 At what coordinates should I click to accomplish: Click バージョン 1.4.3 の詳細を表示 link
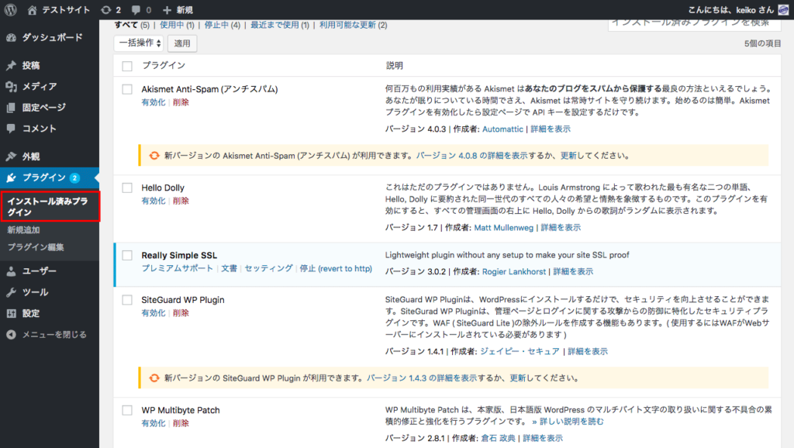click(x=422, y=377)
